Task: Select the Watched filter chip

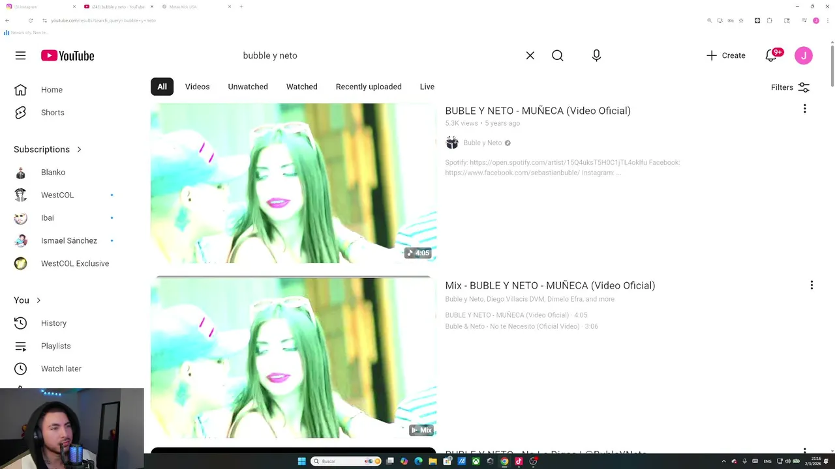Action: 302,87
